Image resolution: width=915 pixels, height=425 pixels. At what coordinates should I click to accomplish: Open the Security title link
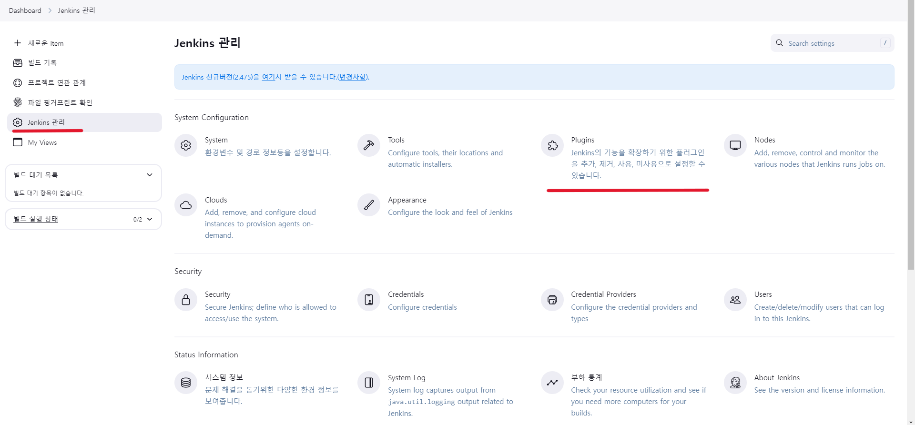pyautogui.click(x=217, y=294)
